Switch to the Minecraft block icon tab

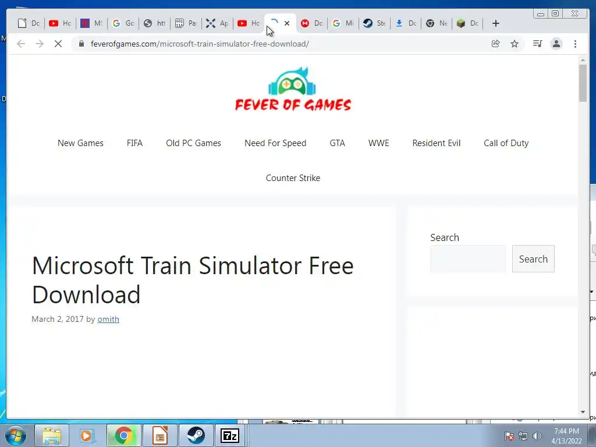coord(467,23)
